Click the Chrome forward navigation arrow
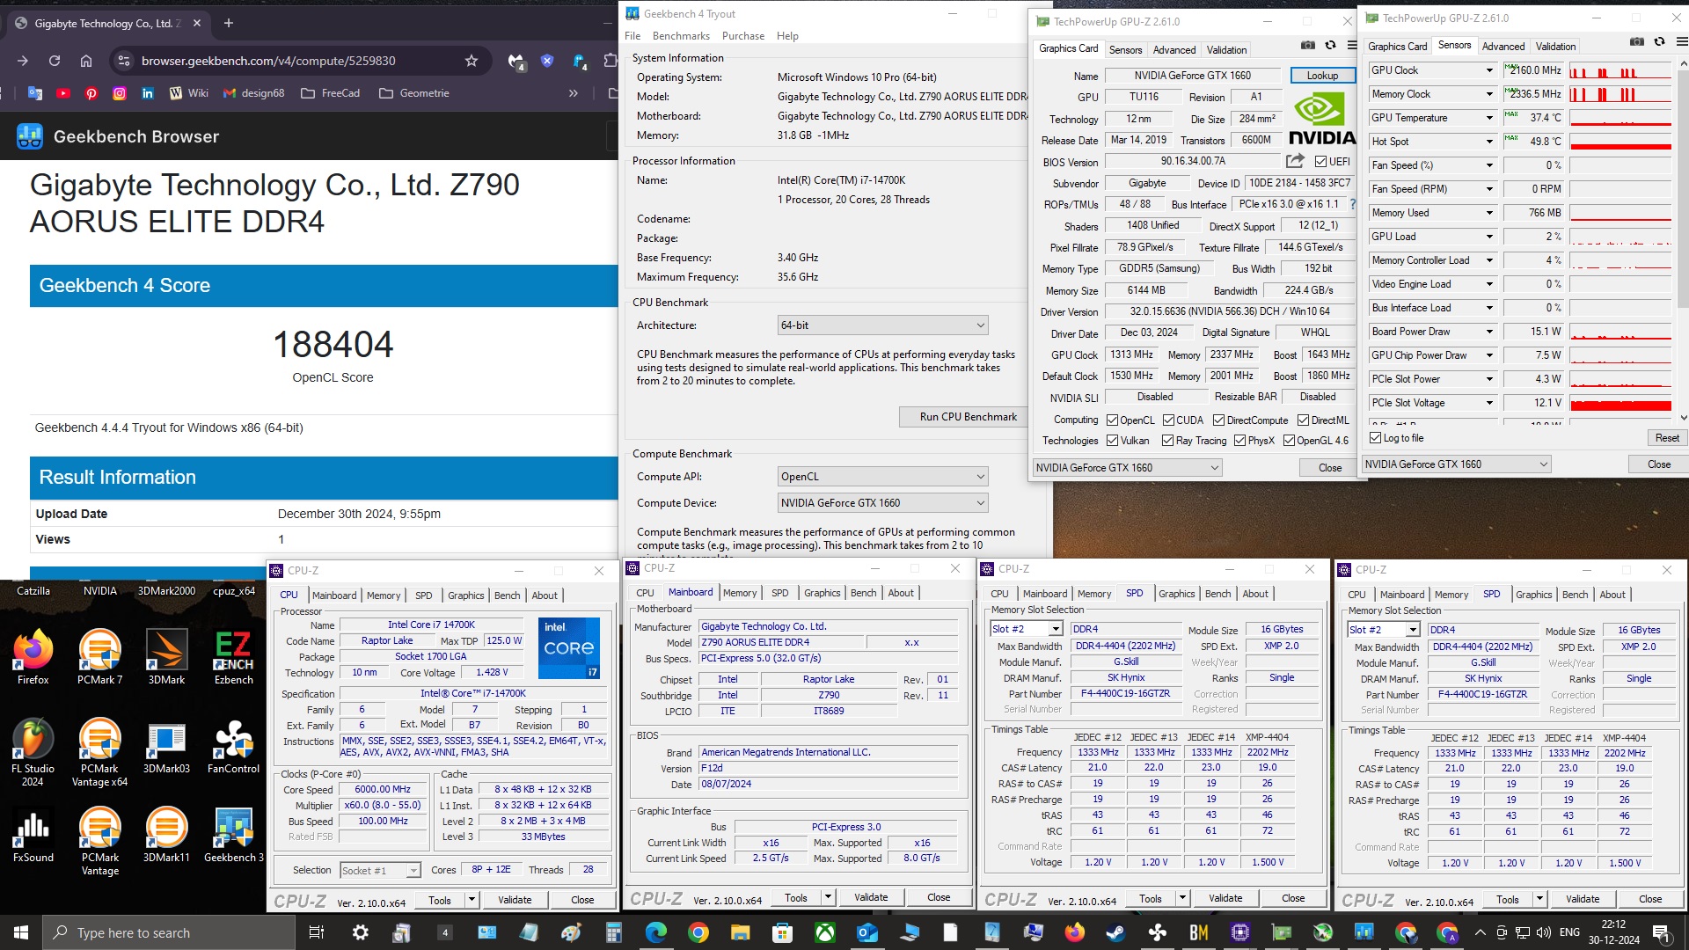1689x950 pixels. coord(23,61)
